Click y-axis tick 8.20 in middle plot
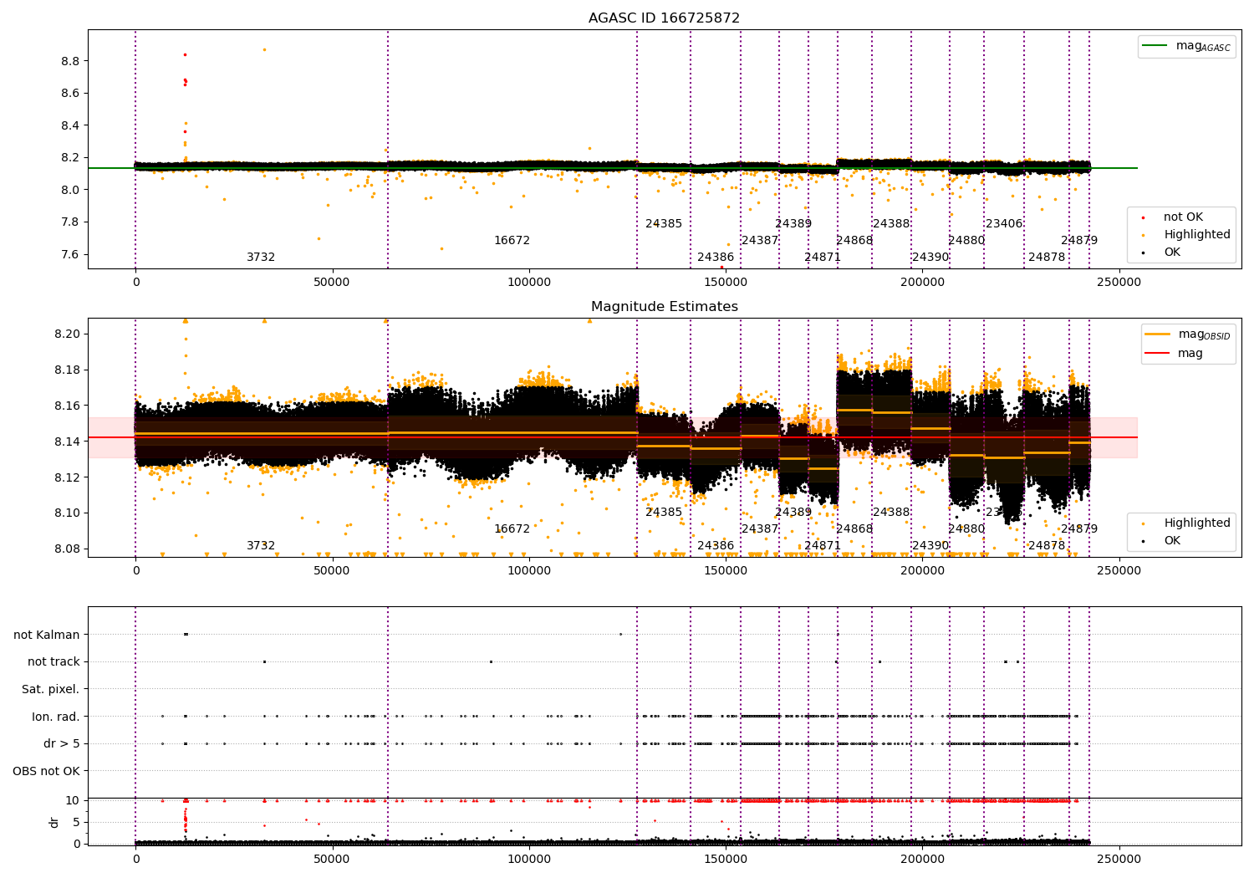This screenshot has height=878, width=1254. (x=66, y=334)
